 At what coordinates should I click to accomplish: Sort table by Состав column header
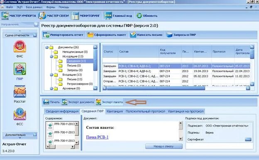coord(138,52)
